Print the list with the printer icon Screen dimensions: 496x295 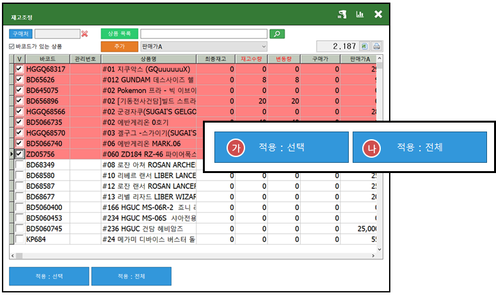click(x=376, y=47)
